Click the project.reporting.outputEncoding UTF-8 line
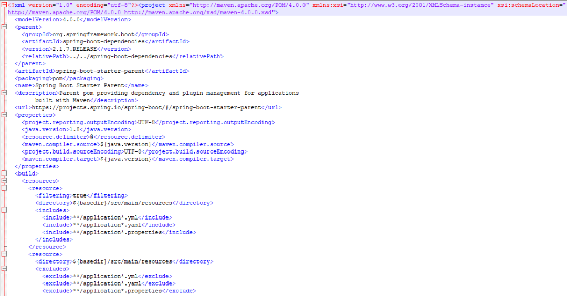This screenshot has width=567, height=296. click(x=148, y=123)
